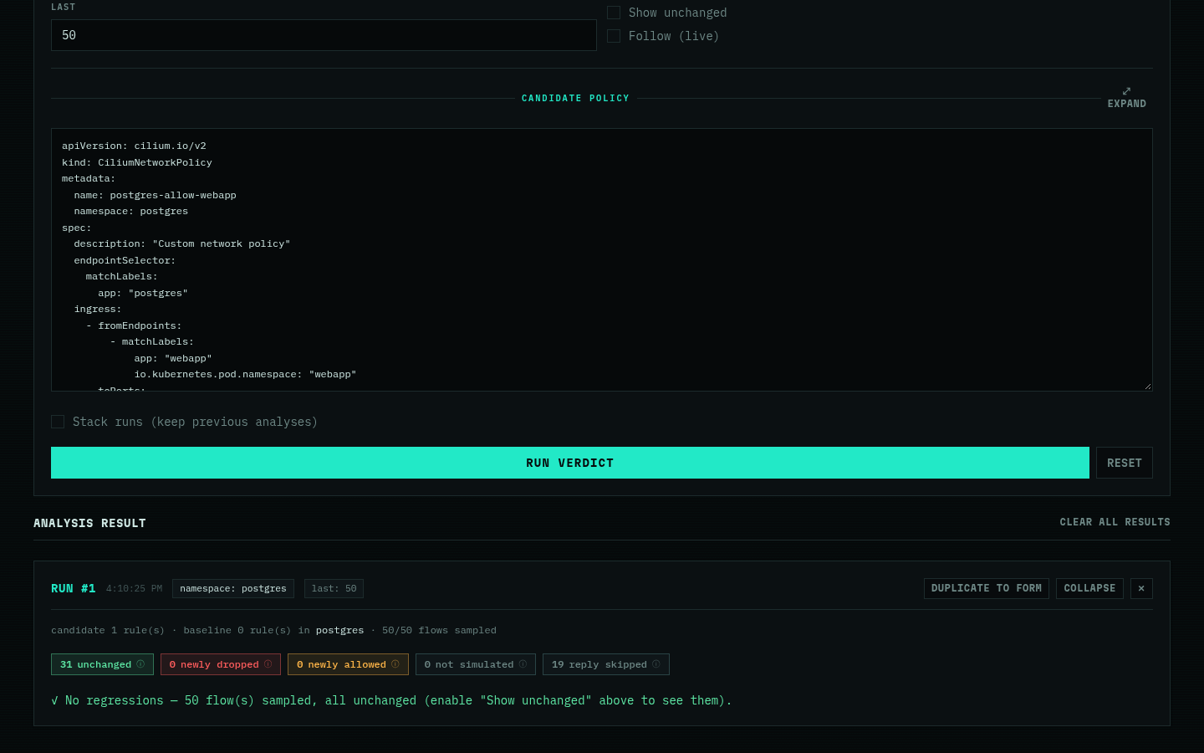Click the "4:10:25 PM" run timestamp
The width and height of the screenshot is (1204, 753).
(x=134, y=589)
